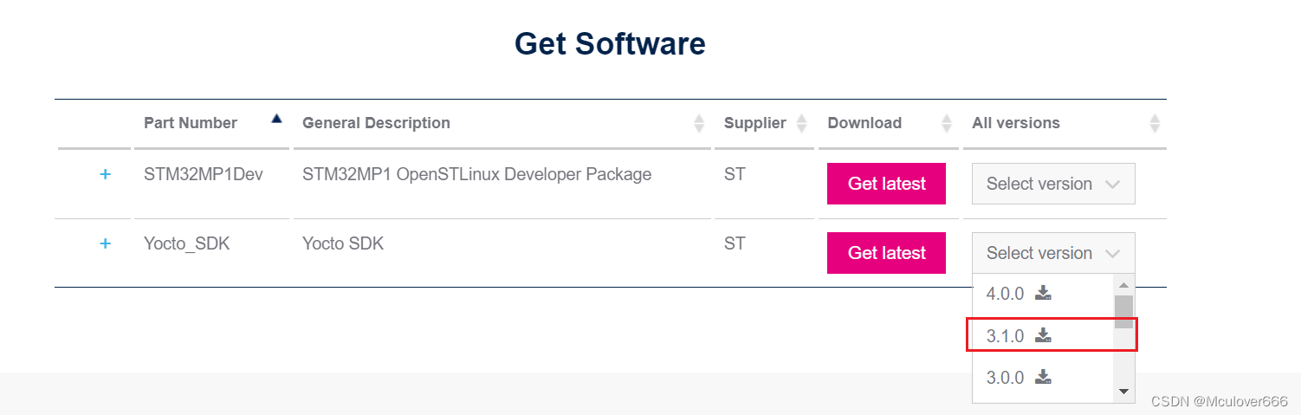Open Select version dropdown for STM32MP1Dev
Viewport: 1301px width, 415px height.
pyautogui.click(x=1053, y=184)
